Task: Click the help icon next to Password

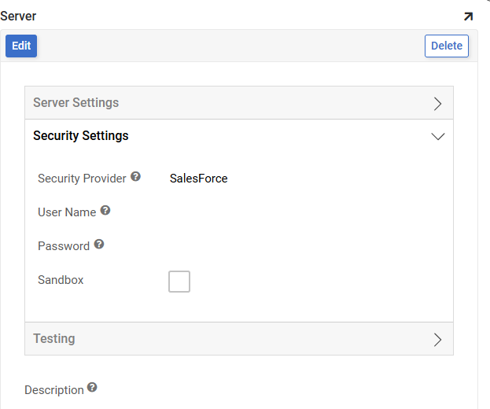Action: click(99, 245)
